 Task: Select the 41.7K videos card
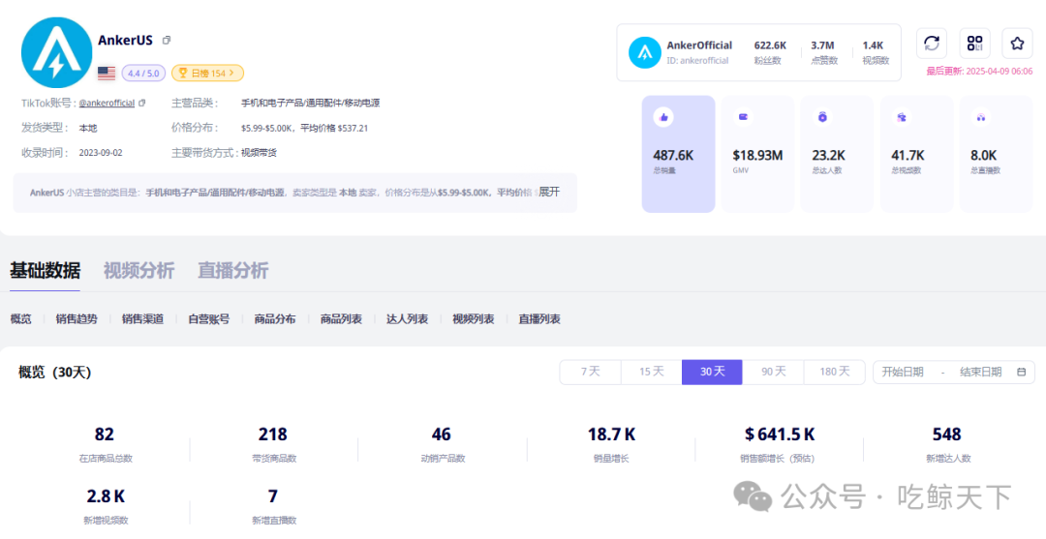[x=916, y=154]
